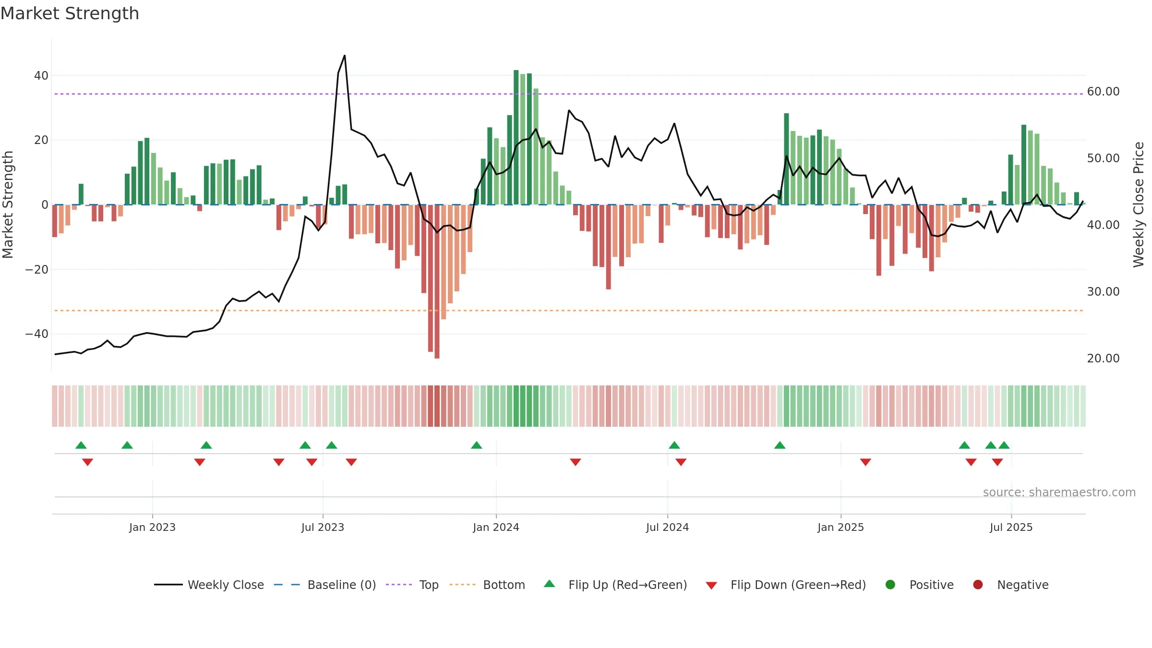The width and height of the screenshot is (1152, 648).
Task: Click the deepest red strength bar below −40
Action: 437,281
